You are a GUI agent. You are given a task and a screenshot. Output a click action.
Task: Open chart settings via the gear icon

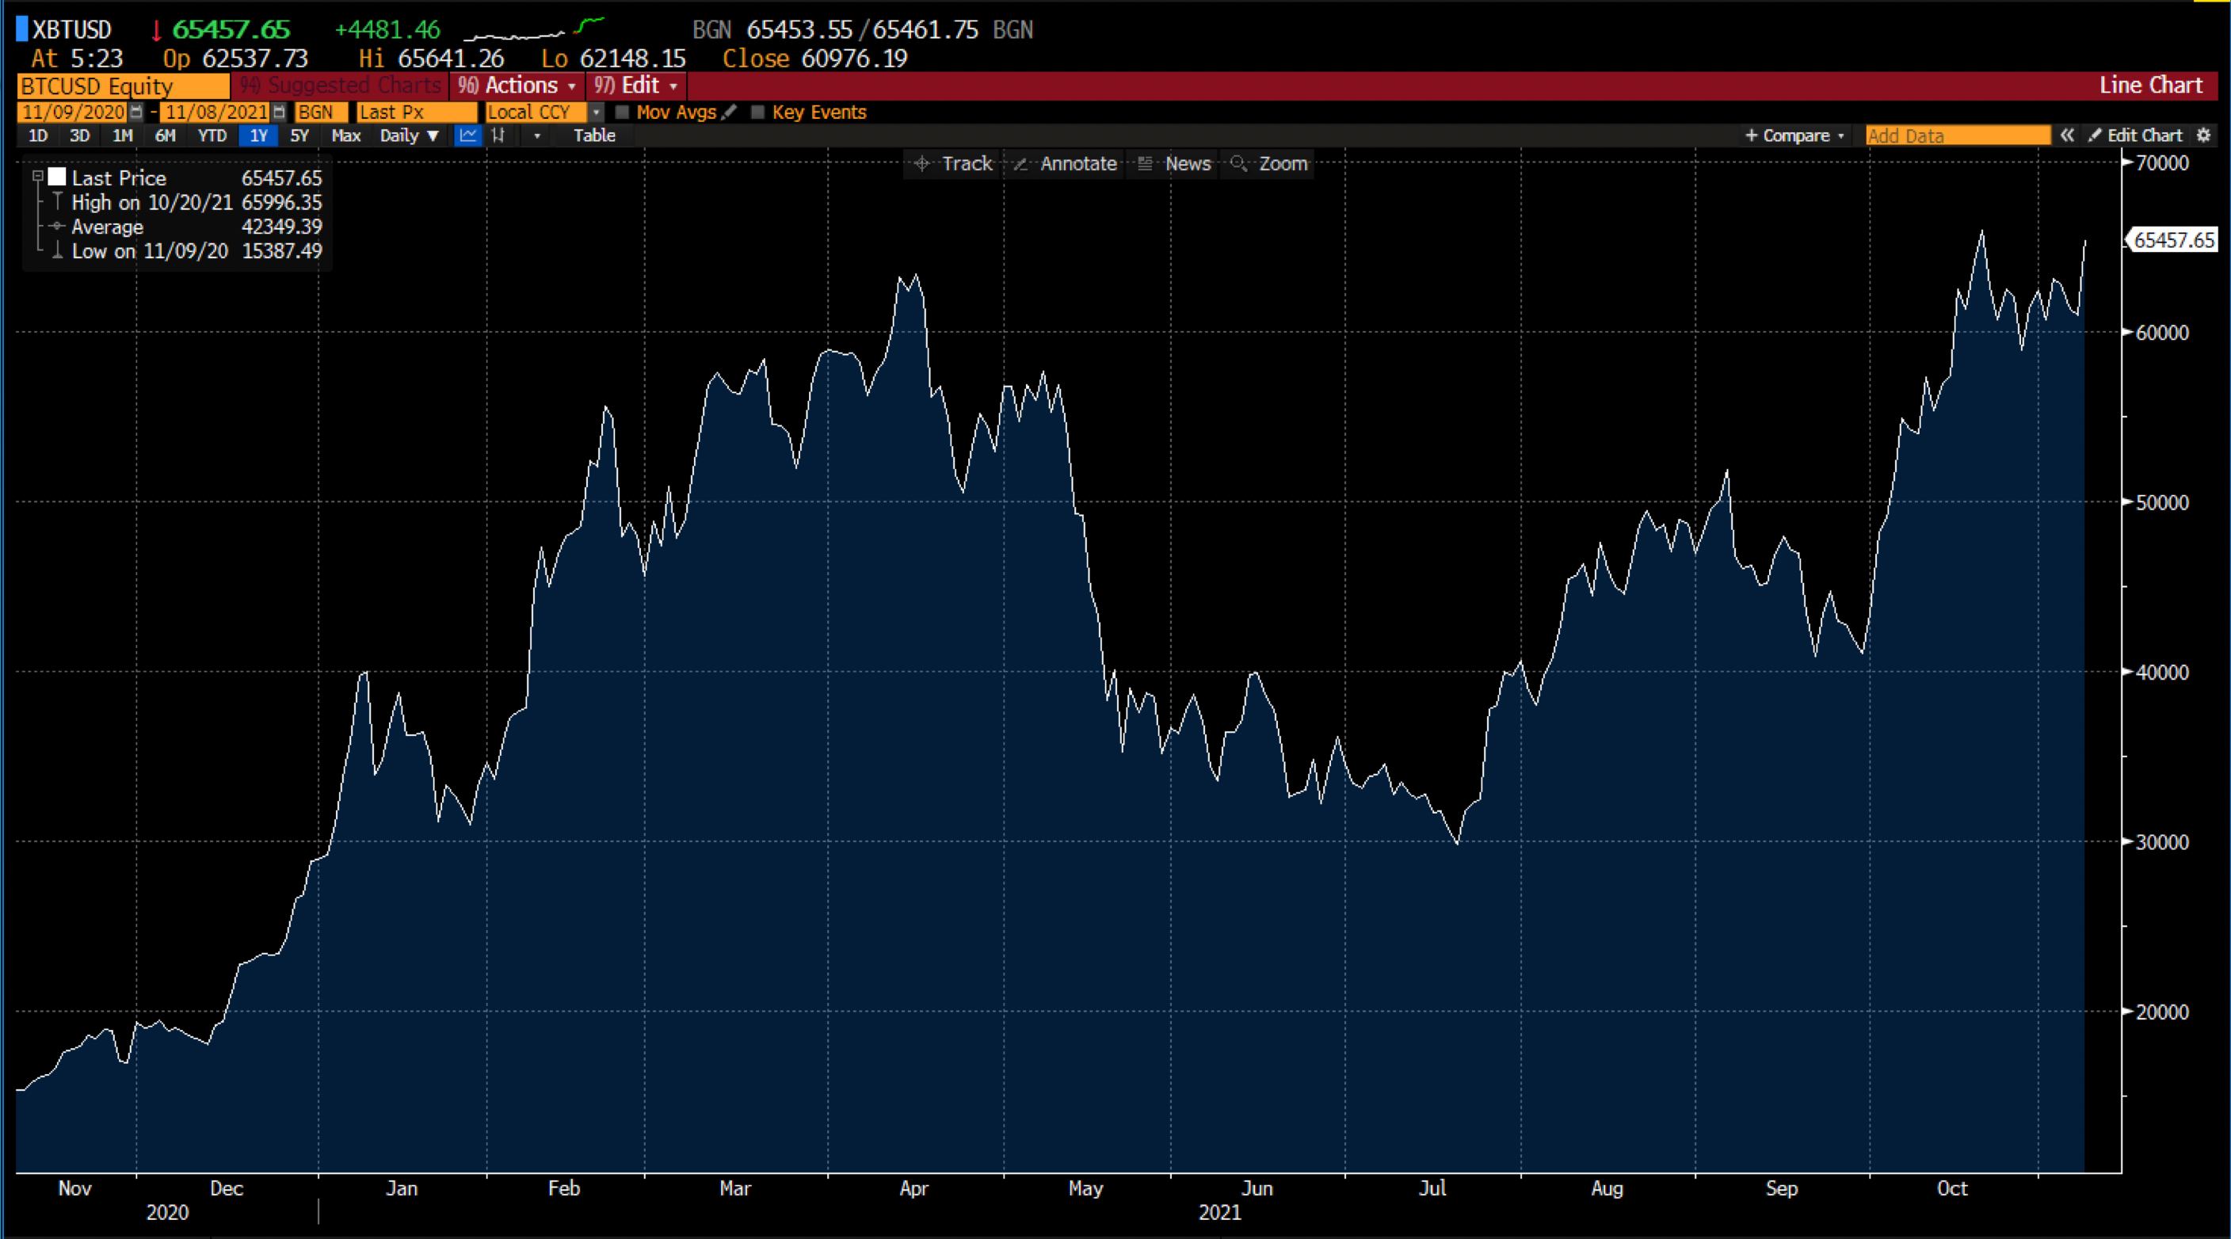2205,136
